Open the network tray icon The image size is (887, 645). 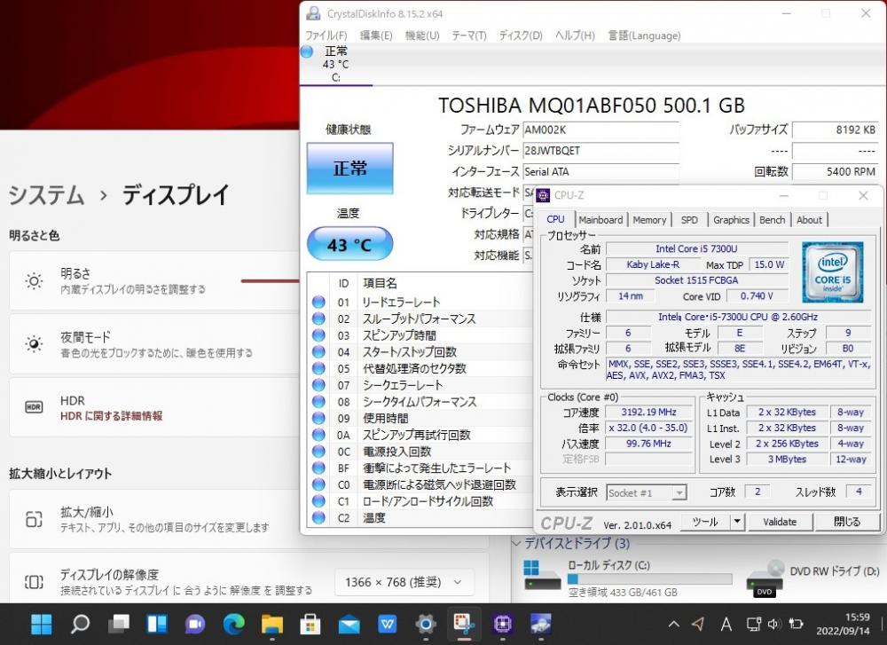click(754, 624)
